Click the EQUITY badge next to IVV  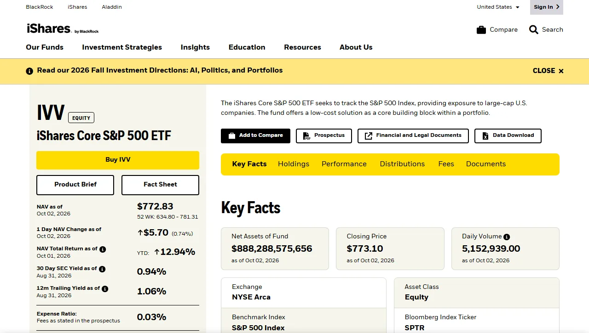(81, 118)
